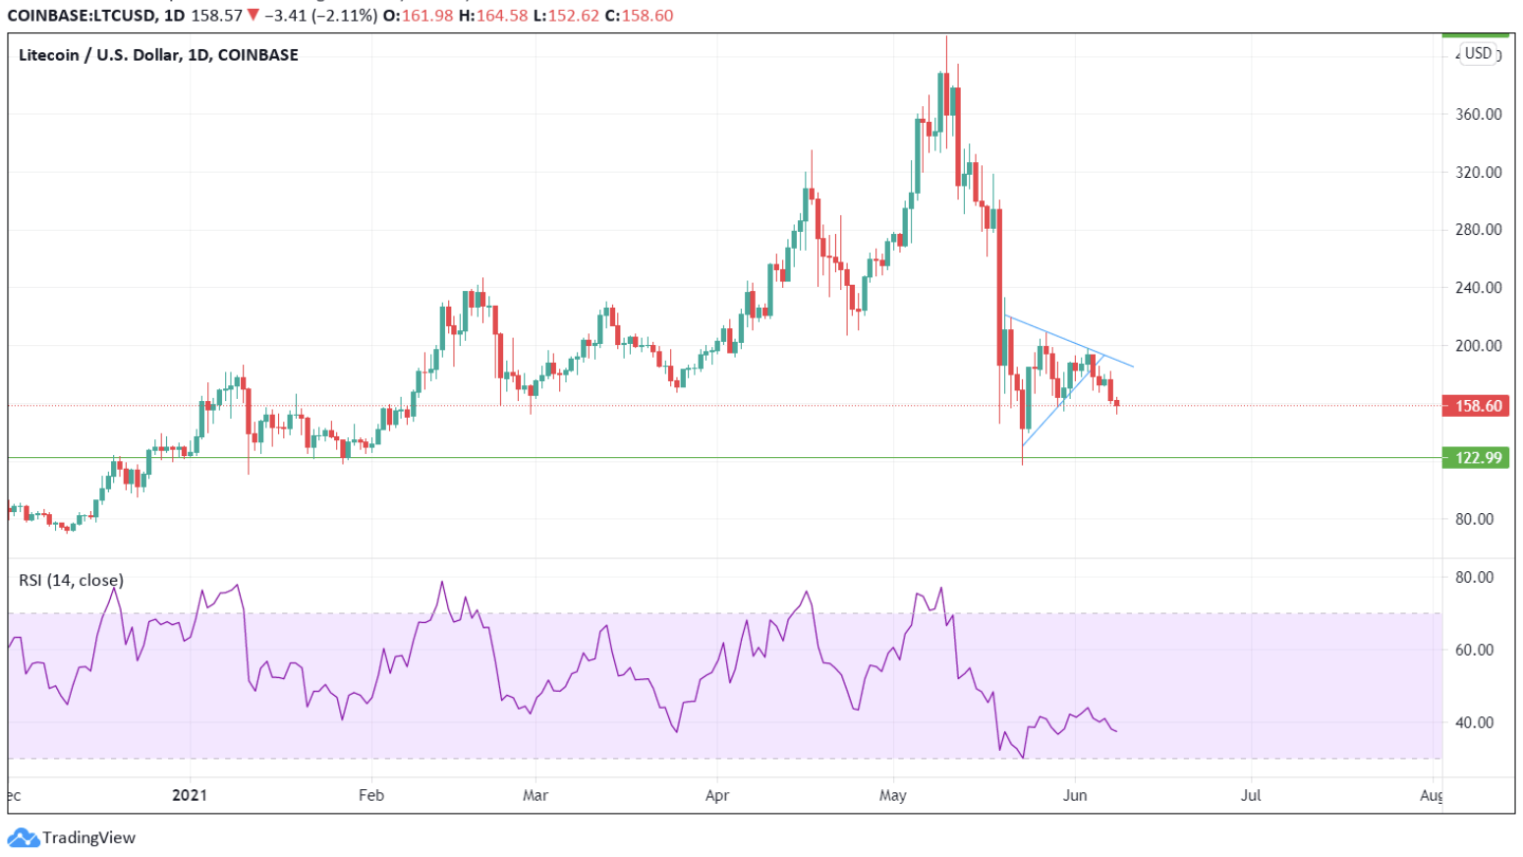This screenshot has width=1523, height=857.
Task: Click the Apr label on time axis
Action: click(x=717, y=795)
